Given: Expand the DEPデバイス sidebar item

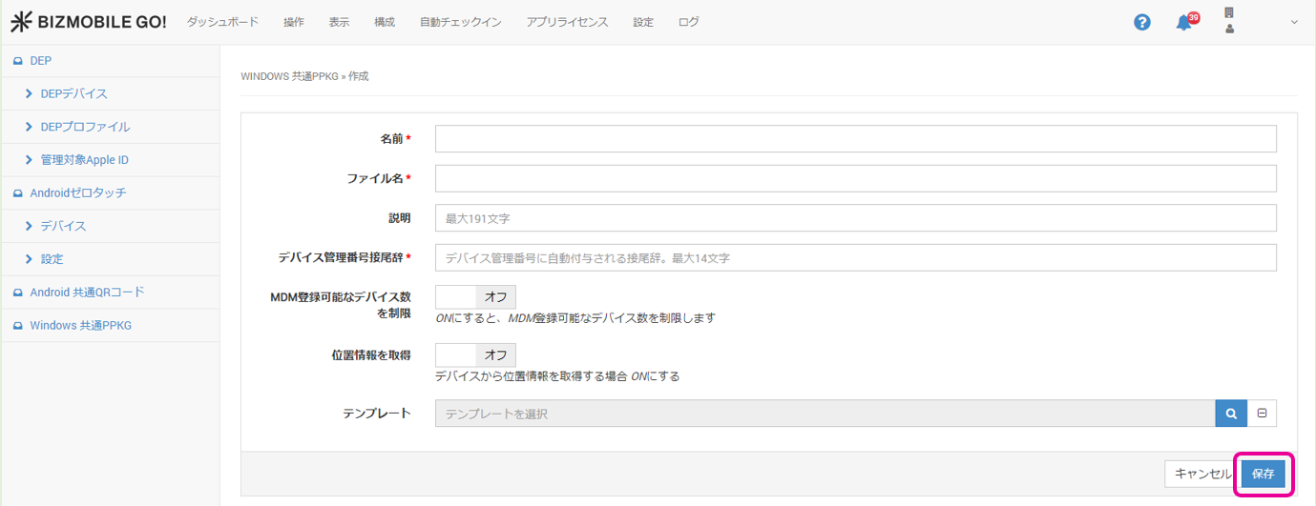Looking at the screenshot, I should [73, 94].
